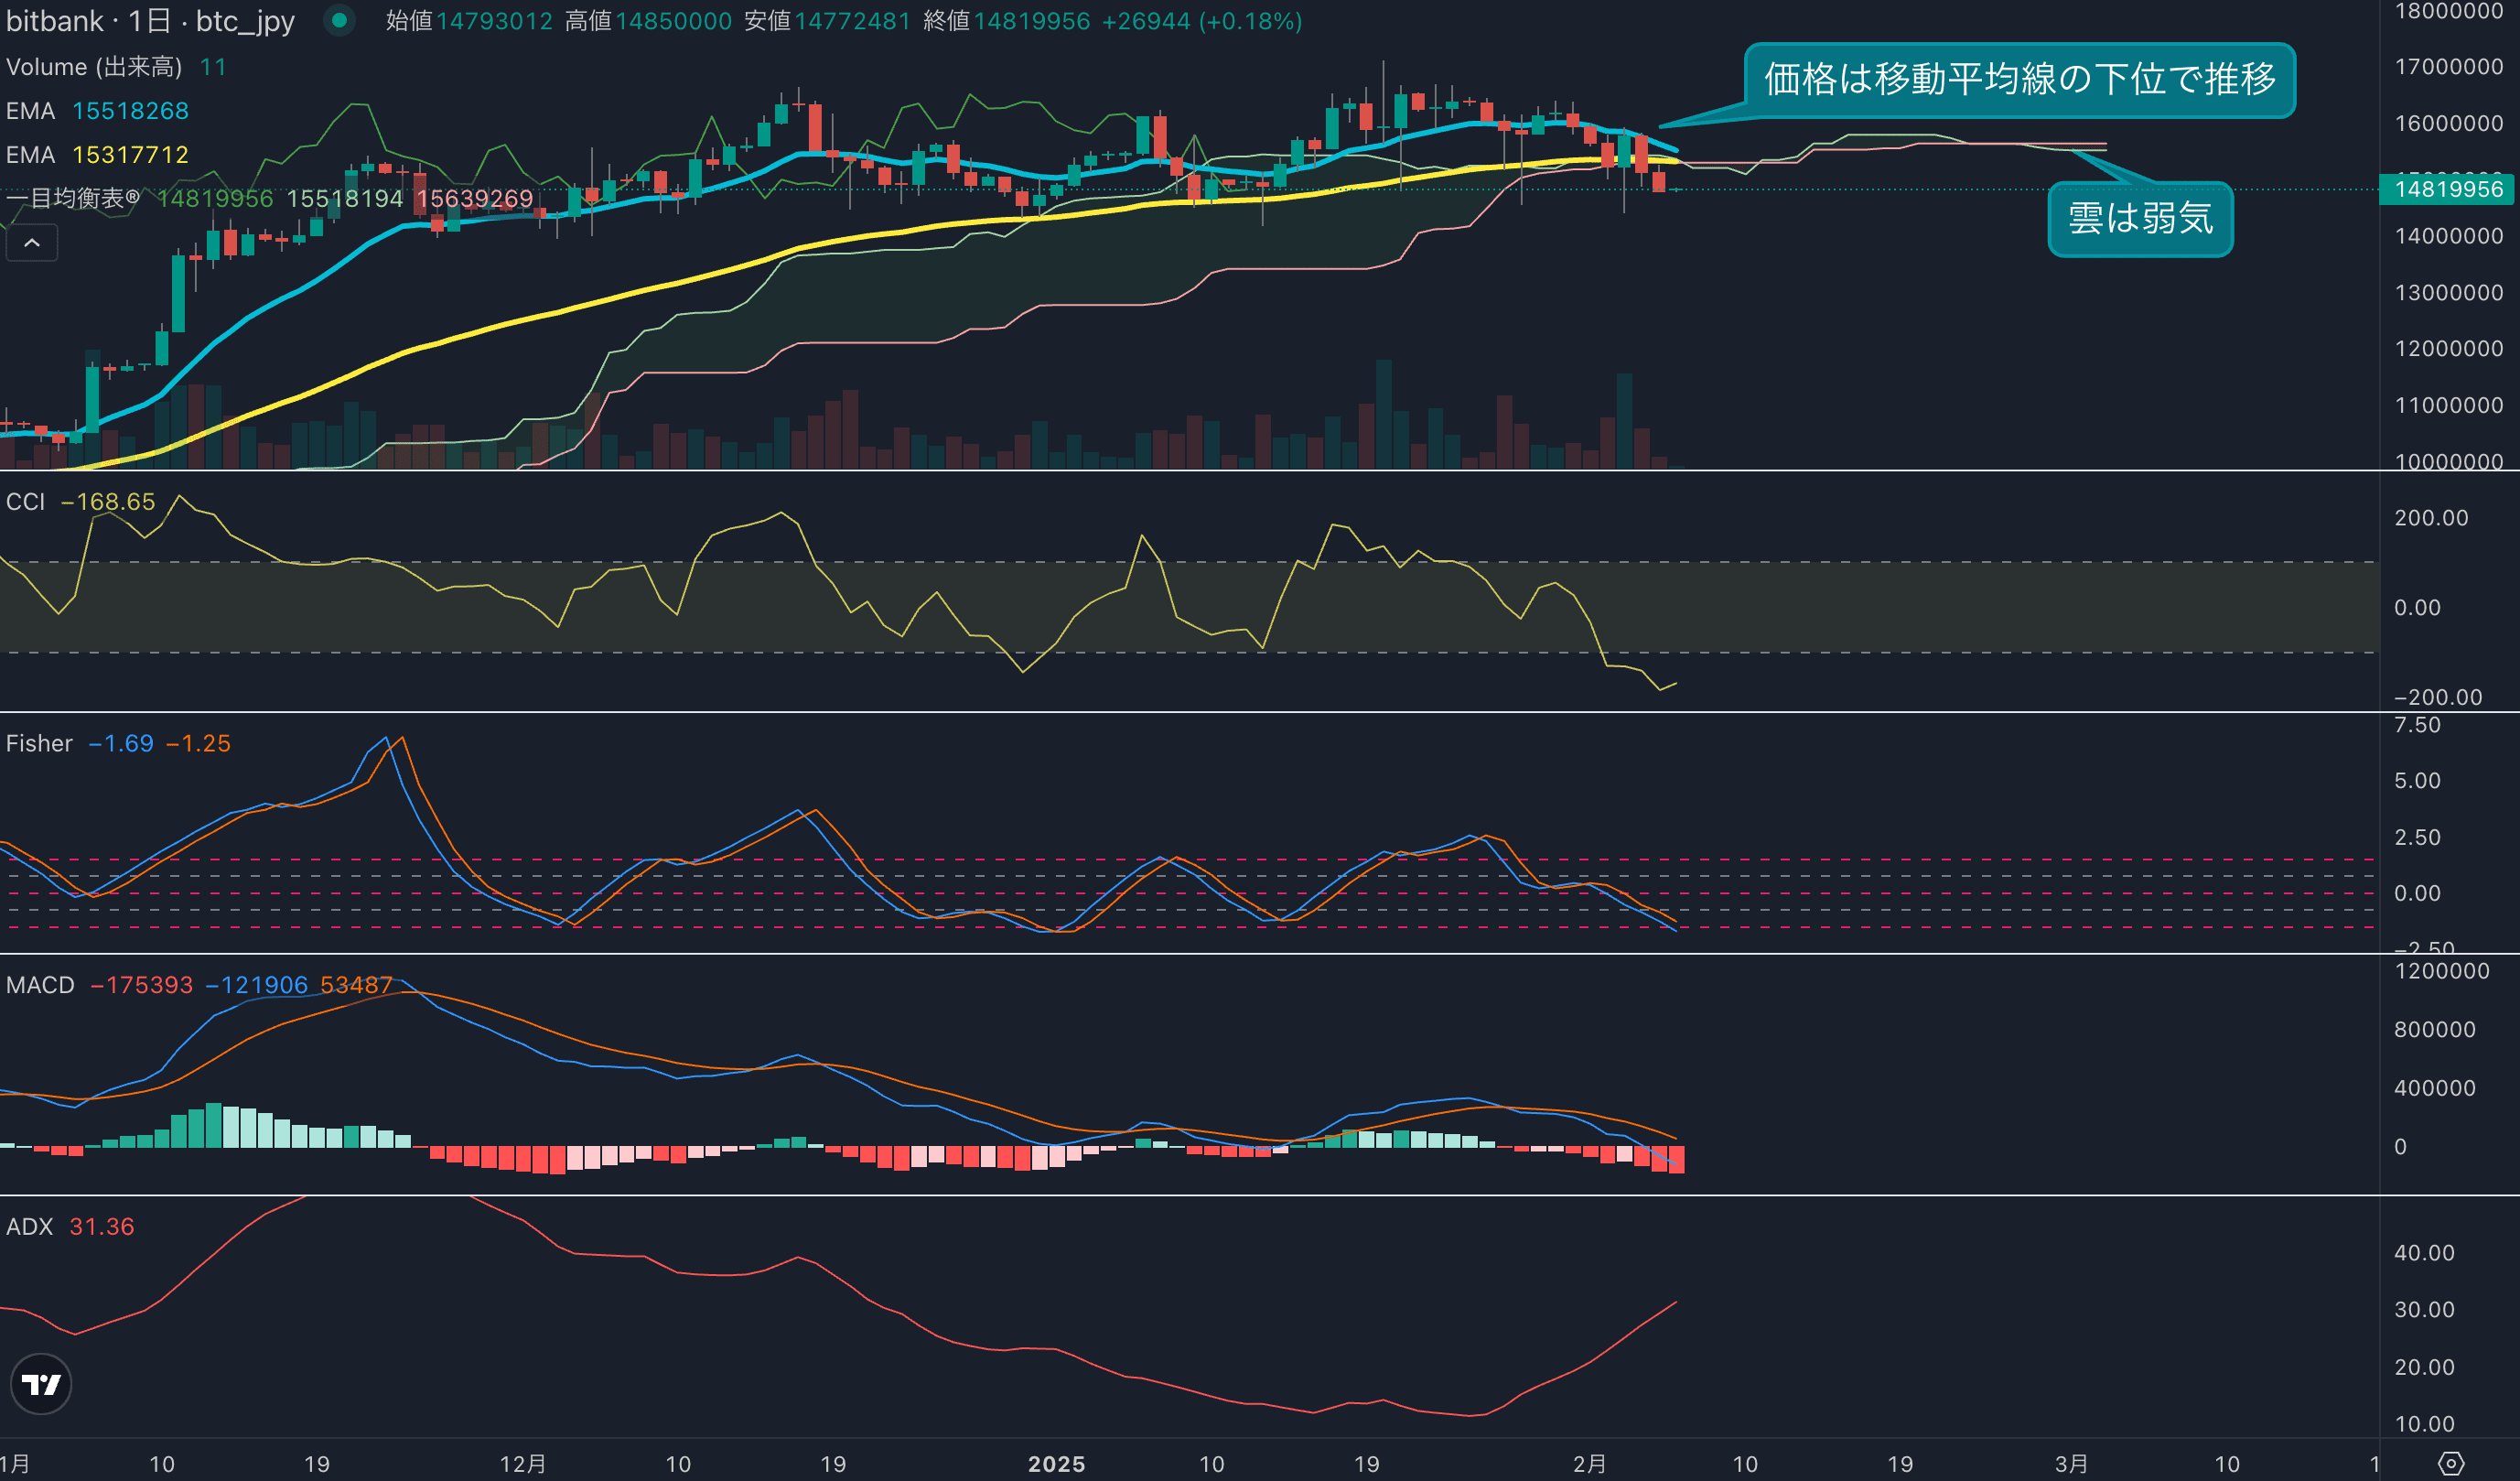Open chart settings gear icon
Image resolution: width=2520 pixels, height=1481 pixels.
[2451, 1464]
